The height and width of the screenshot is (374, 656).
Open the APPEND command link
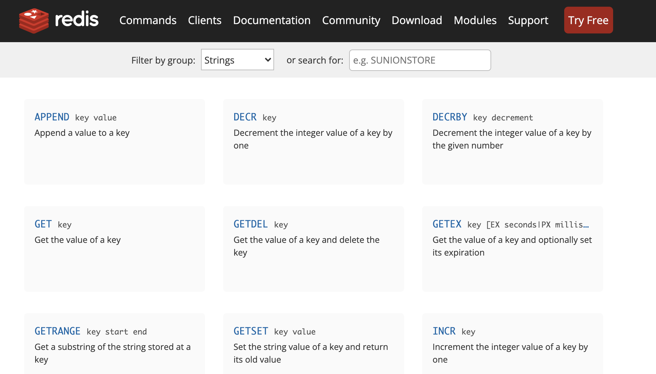pyautogui.click(x=52, y=117)
